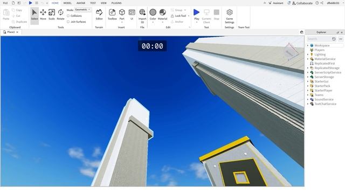Enable the Collisions checkbox
Image resolution: width=345 pixels, height=194 pixels.
coord(68,16)
